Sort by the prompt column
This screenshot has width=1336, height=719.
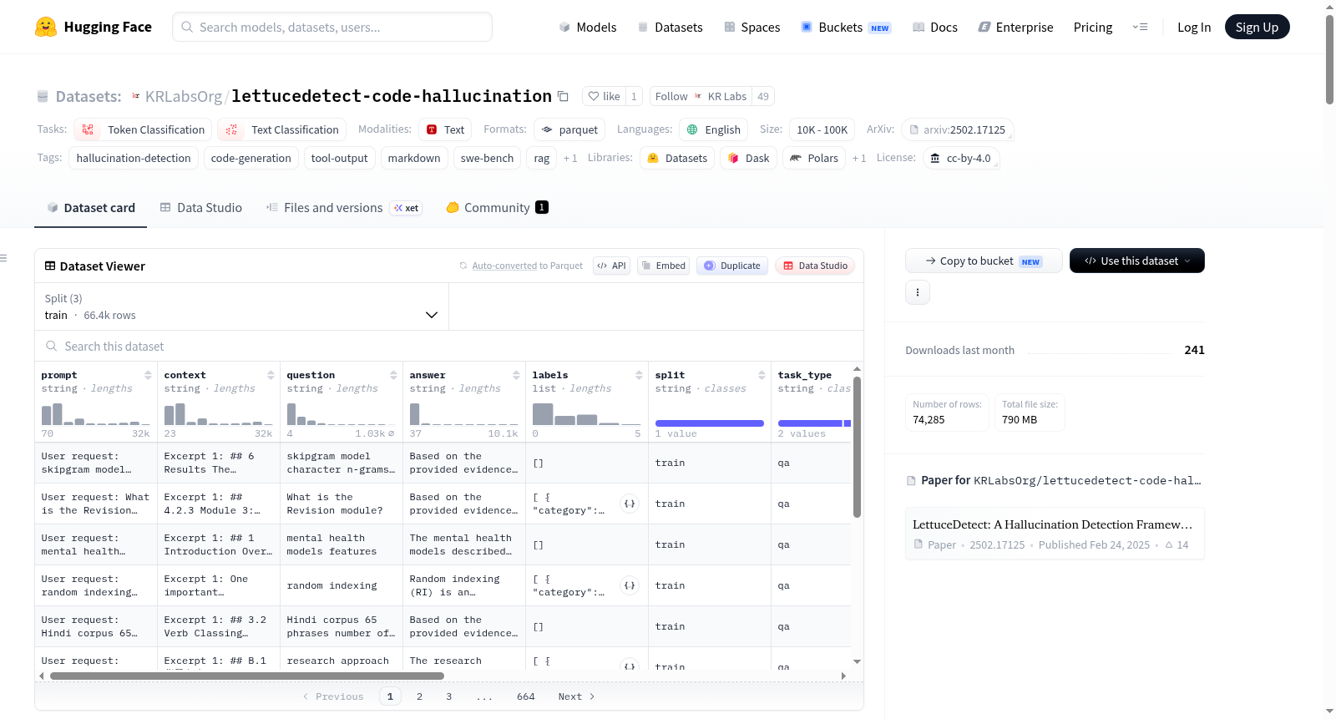148,375
